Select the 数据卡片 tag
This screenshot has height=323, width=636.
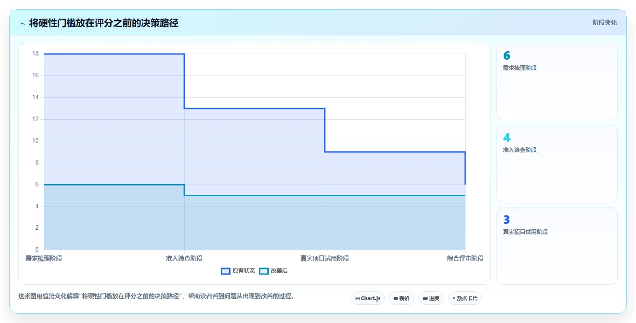(465, 298)
